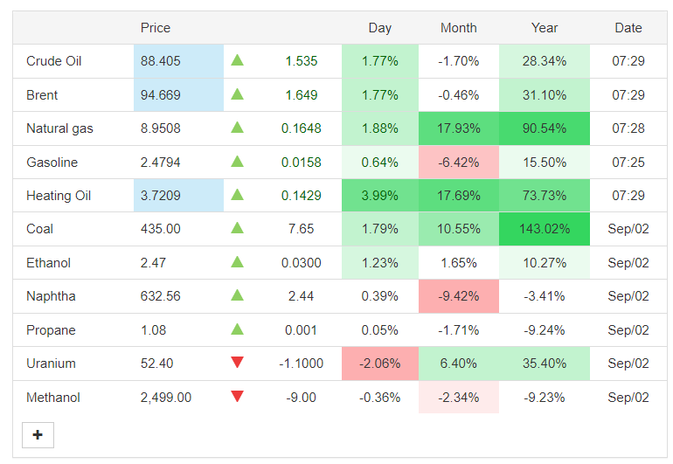This screenshot has width=673, height=464.
Task: Click Coal's dark green 143.02% year cell
Action: 545,229
